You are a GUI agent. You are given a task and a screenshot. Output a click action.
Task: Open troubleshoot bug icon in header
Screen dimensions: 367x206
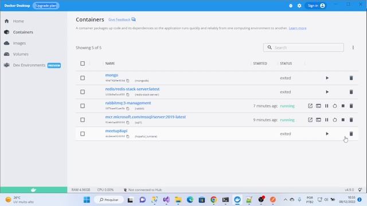[291, 6]
